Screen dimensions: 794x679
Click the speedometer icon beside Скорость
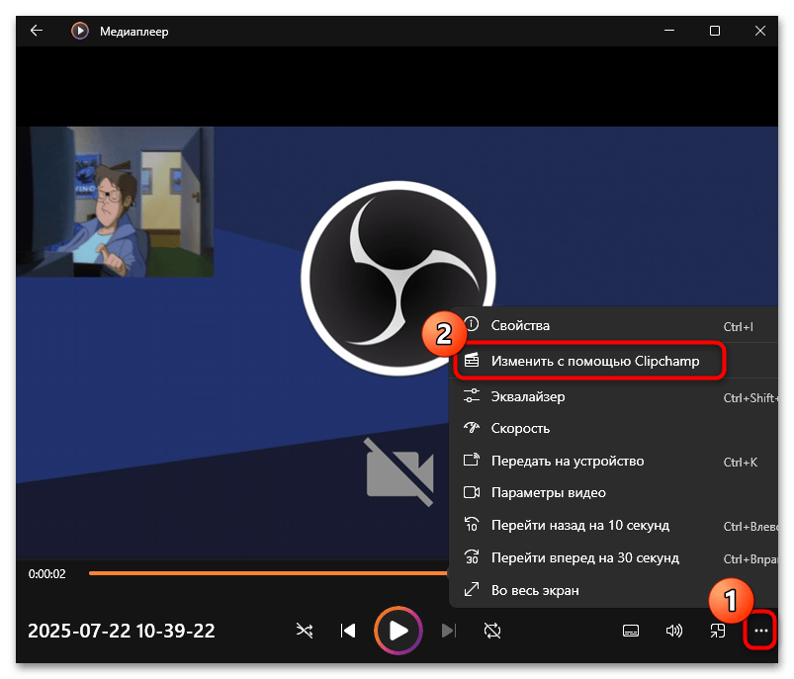pos(472,428)
